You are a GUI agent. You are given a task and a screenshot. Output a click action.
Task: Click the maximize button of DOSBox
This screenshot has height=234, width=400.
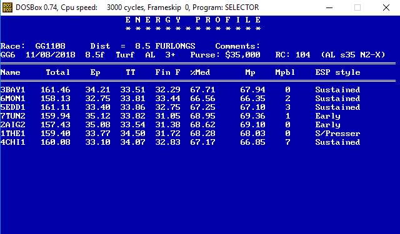click(357, 7)
